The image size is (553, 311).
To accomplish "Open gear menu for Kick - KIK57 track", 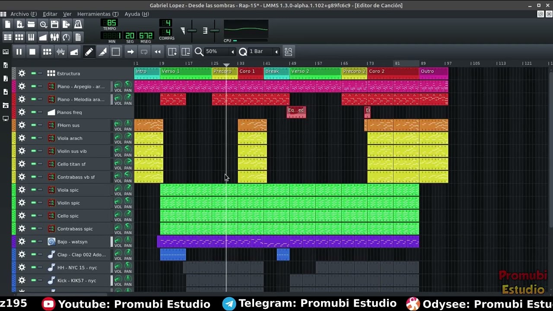I will pyautogui.click(x=22, y=281).
